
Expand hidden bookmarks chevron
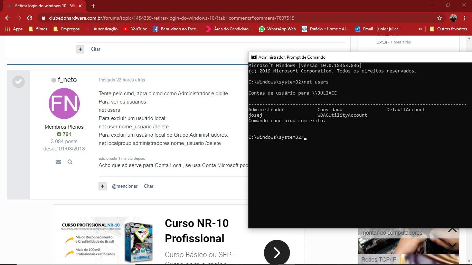click(420, 29)
